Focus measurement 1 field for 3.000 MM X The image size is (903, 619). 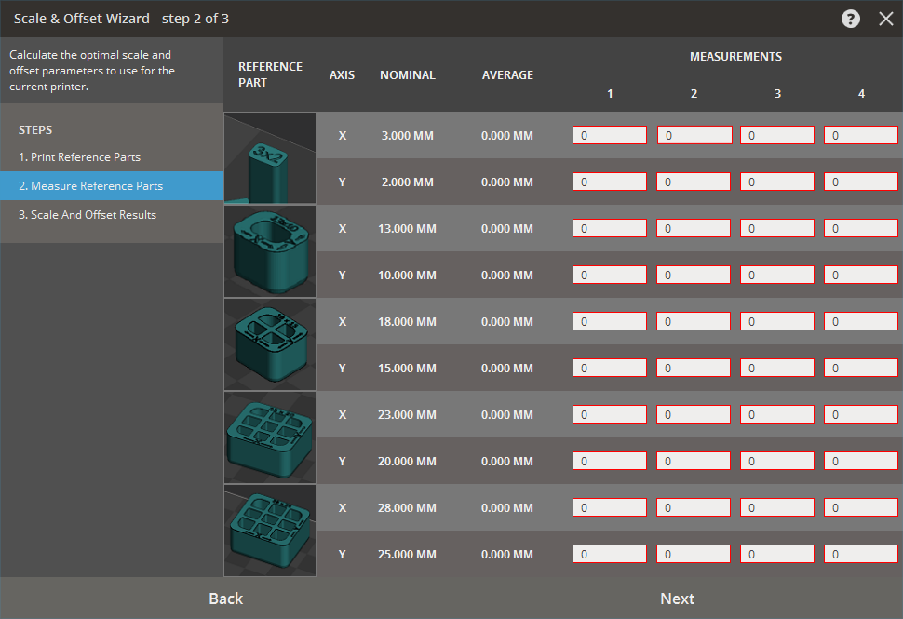pyautogui.click(x=610, y=136)
